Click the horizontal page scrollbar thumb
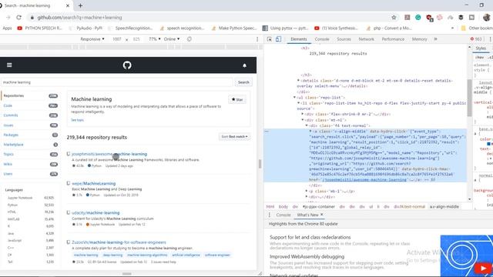This screenshot has height=277, width=493. [x=126, y=274]
